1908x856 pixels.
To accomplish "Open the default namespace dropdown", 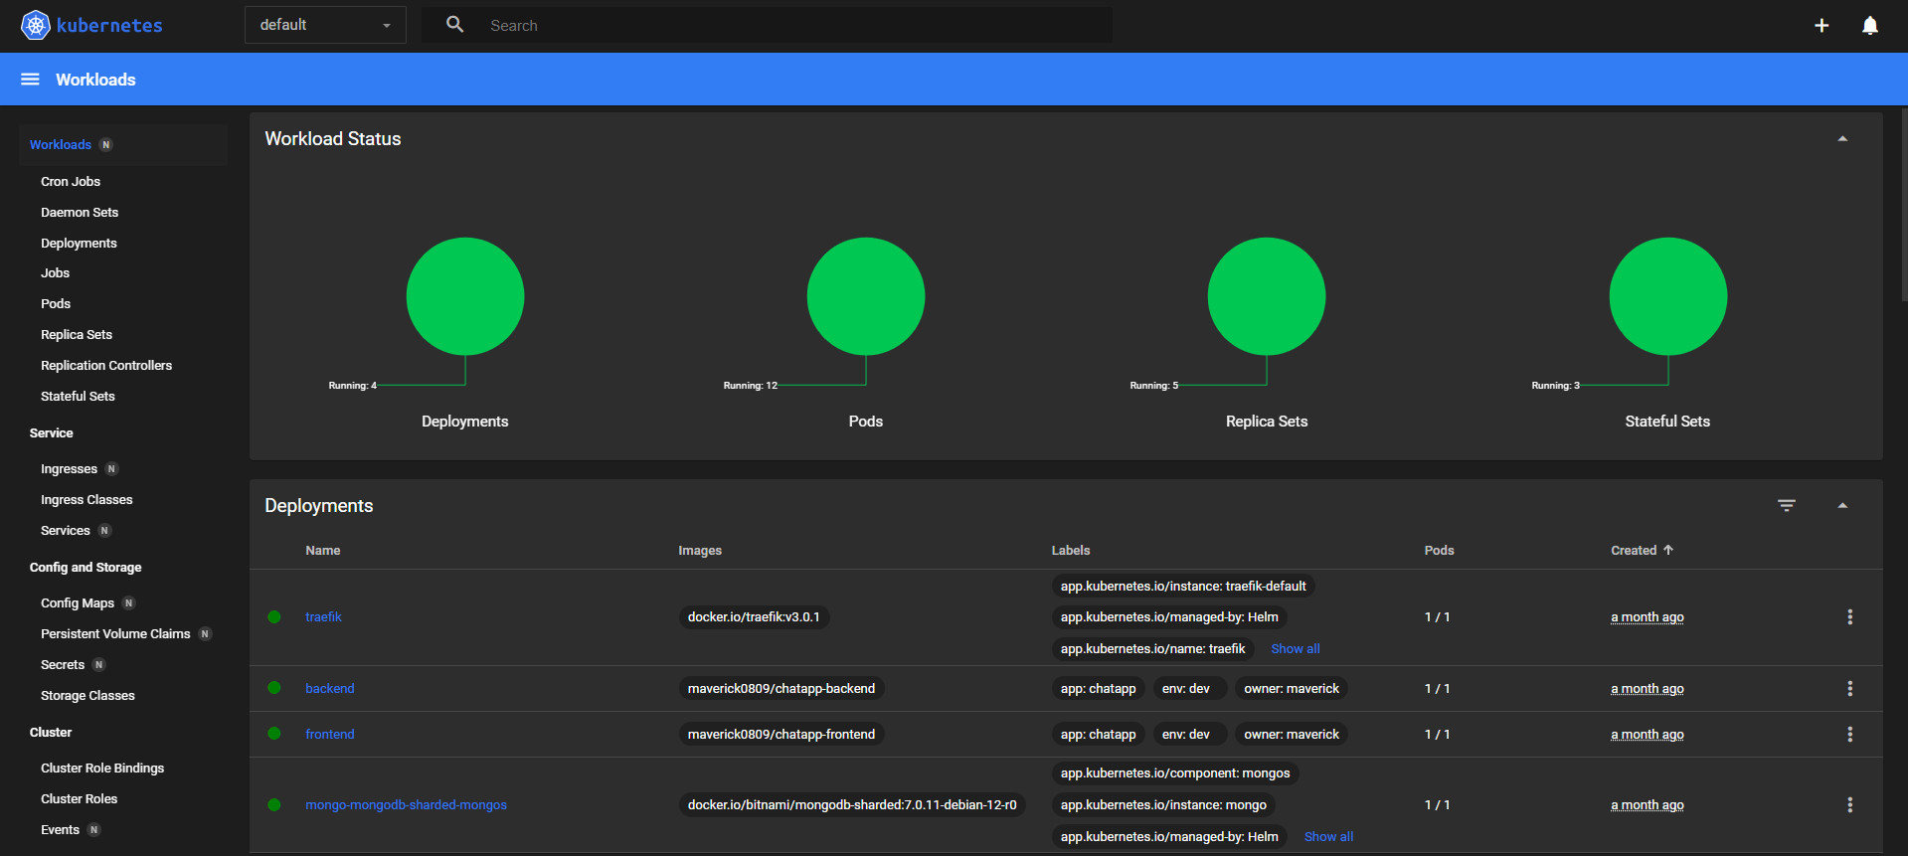I will coord(325,25).
